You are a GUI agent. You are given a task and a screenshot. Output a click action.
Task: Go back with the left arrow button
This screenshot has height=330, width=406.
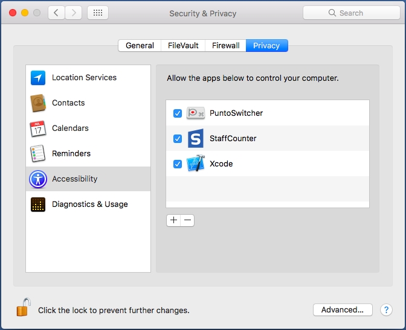(x=56, y=13)
